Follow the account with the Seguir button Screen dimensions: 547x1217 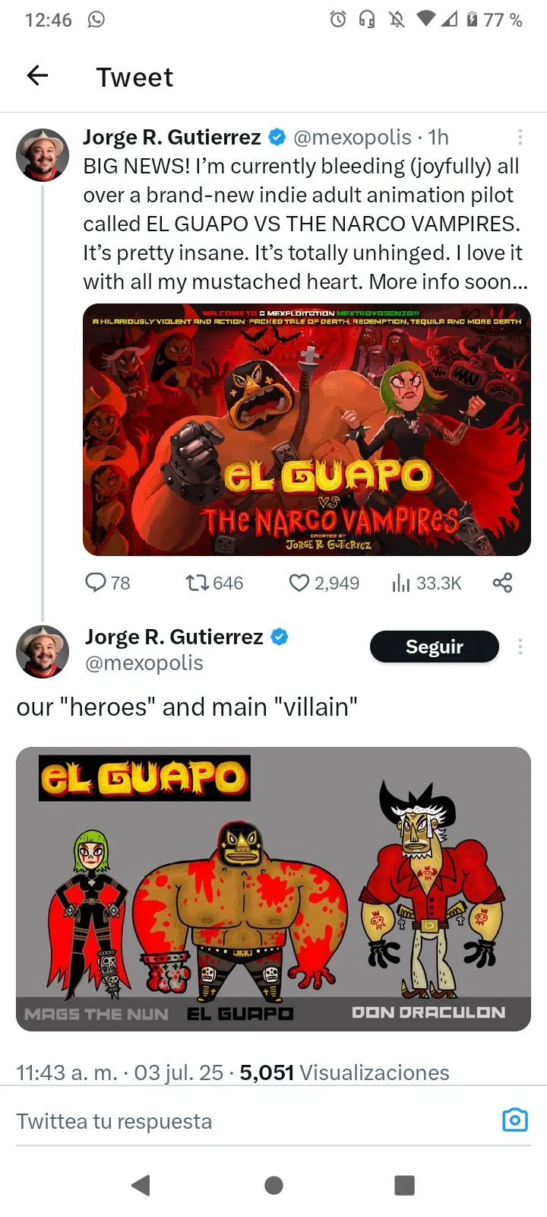coord(434,647)
